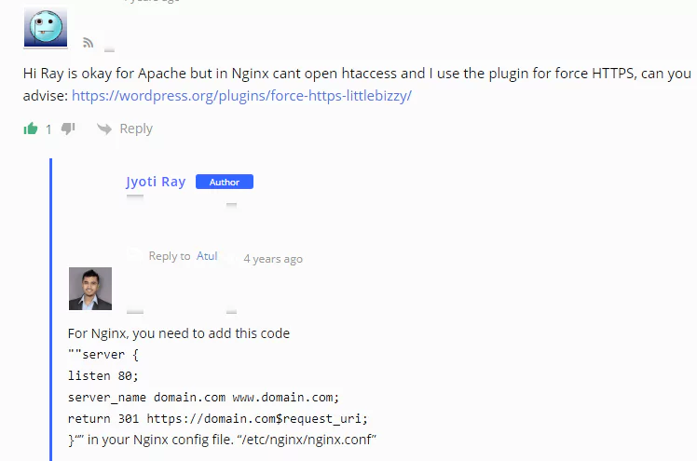Screen dimensions: 697x461
Task: Click the 'listen 80;' code line
Action: coord(103,375)
